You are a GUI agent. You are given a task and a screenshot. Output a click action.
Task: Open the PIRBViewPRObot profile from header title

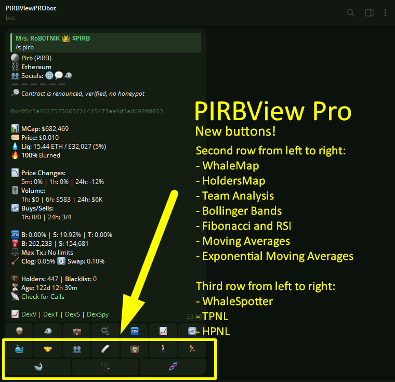(31, 8)
